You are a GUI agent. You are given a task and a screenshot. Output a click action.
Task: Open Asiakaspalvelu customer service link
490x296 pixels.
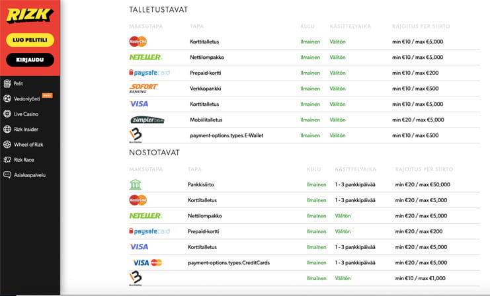30,175
